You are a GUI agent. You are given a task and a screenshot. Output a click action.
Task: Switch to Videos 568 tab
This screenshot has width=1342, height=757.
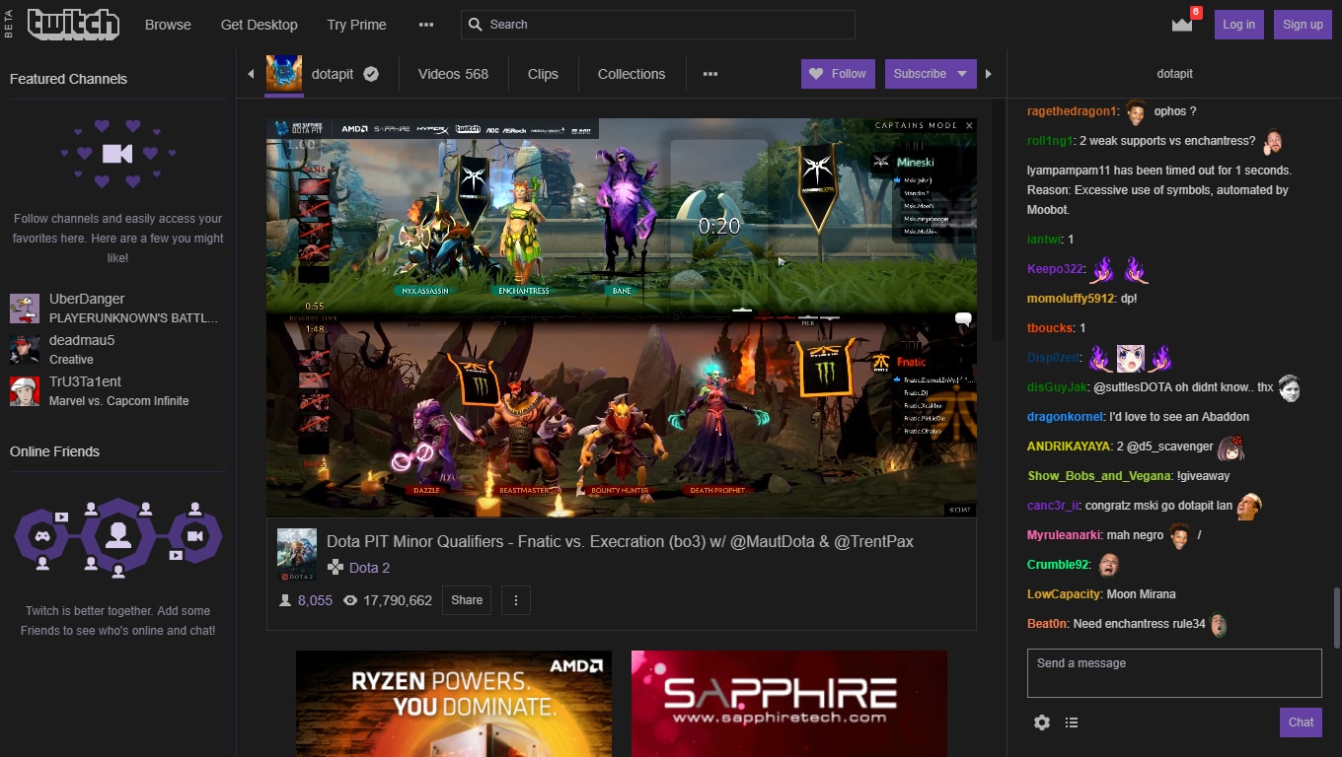coord(453,74)
